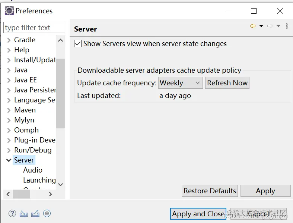This screenshot has height=223, width=293.
Task: Select the Install/Update preferences category
Action: click(35, 60)
